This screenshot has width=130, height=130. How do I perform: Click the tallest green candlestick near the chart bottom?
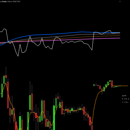point(54,118)
